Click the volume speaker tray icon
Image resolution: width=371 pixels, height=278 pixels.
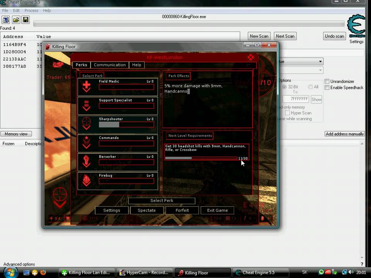[351, 272]
